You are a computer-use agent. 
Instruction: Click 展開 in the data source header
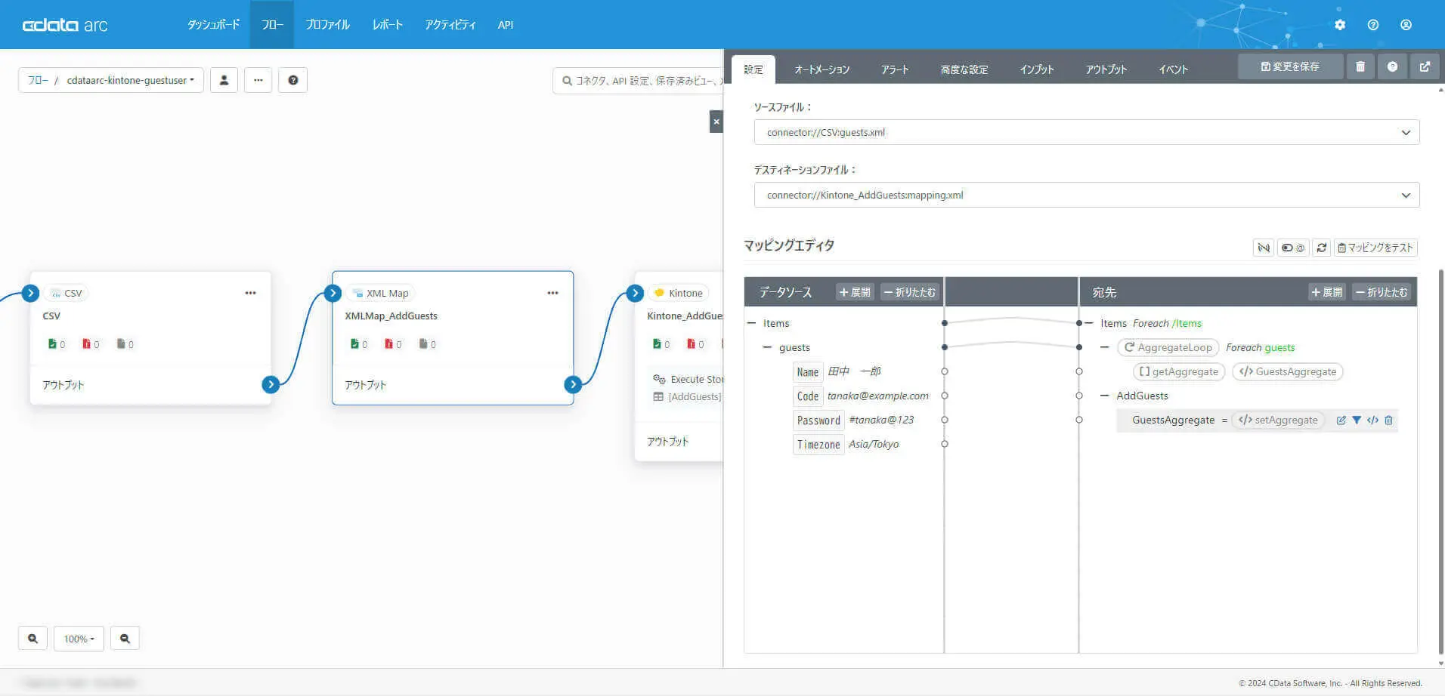point(855,292)
